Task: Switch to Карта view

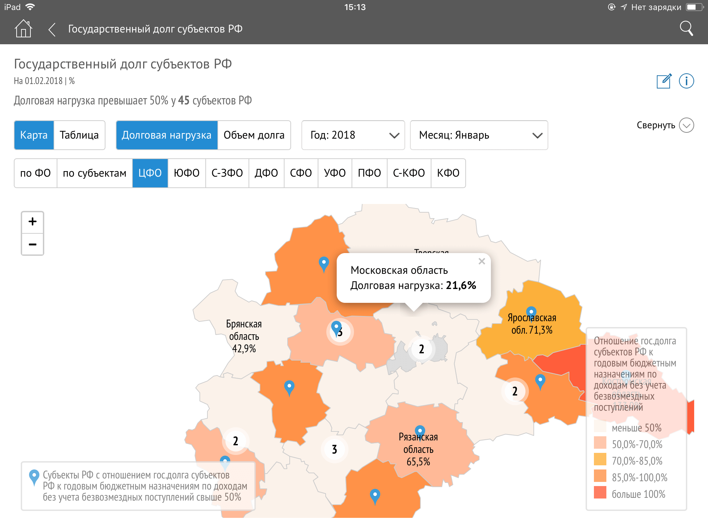Action: coord(34,135)
